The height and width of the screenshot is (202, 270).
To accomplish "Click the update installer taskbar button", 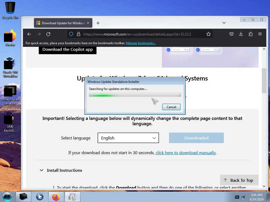I will (72, 197).
